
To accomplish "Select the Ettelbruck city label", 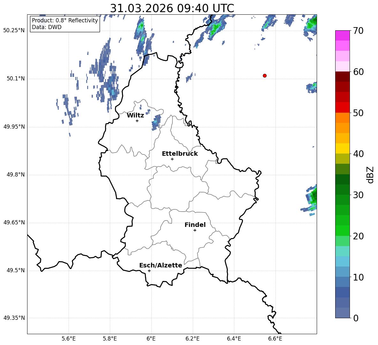I will (180, 154).
